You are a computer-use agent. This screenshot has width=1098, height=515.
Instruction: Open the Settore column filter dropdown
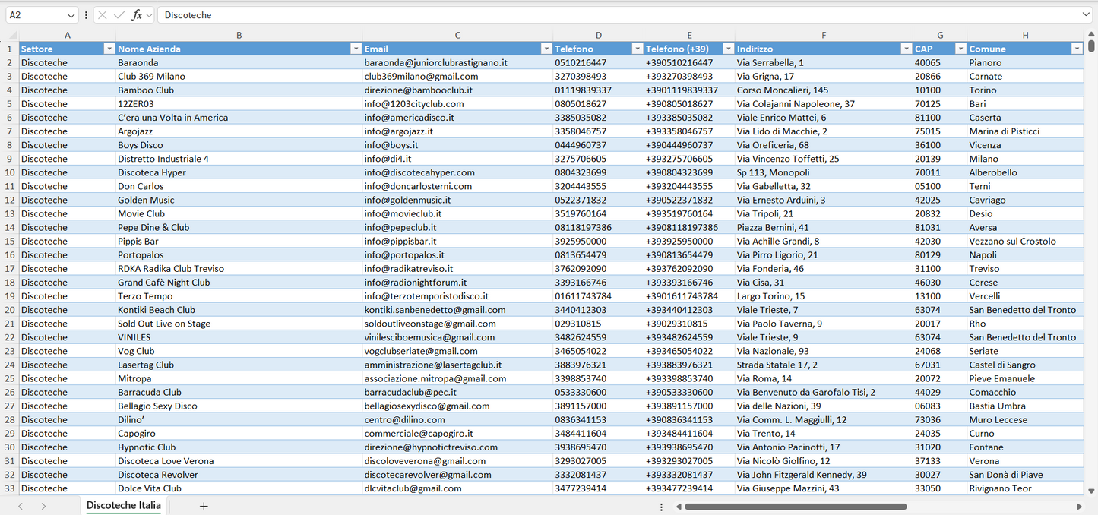click(109, 49)
